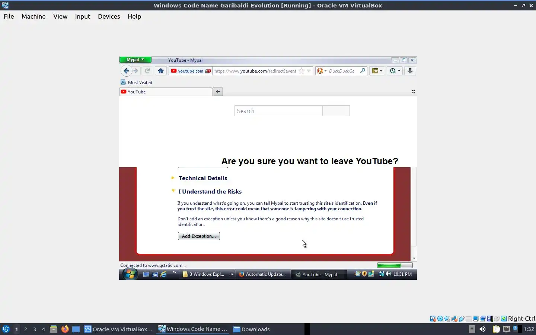
Task: Open the history clock toolbar button
Action: 395,71
